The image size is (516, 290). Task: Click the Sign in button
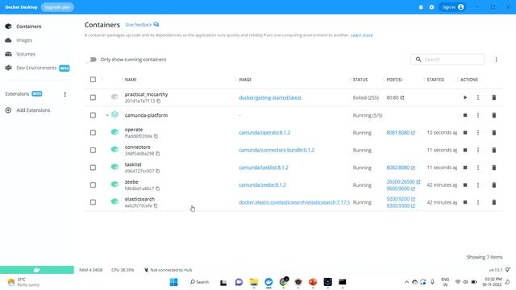click(452, 7)
